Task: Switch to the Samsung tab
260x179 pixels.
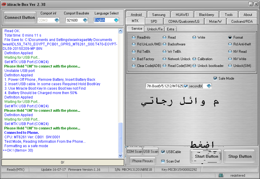Action: click(x=159, y=14)
